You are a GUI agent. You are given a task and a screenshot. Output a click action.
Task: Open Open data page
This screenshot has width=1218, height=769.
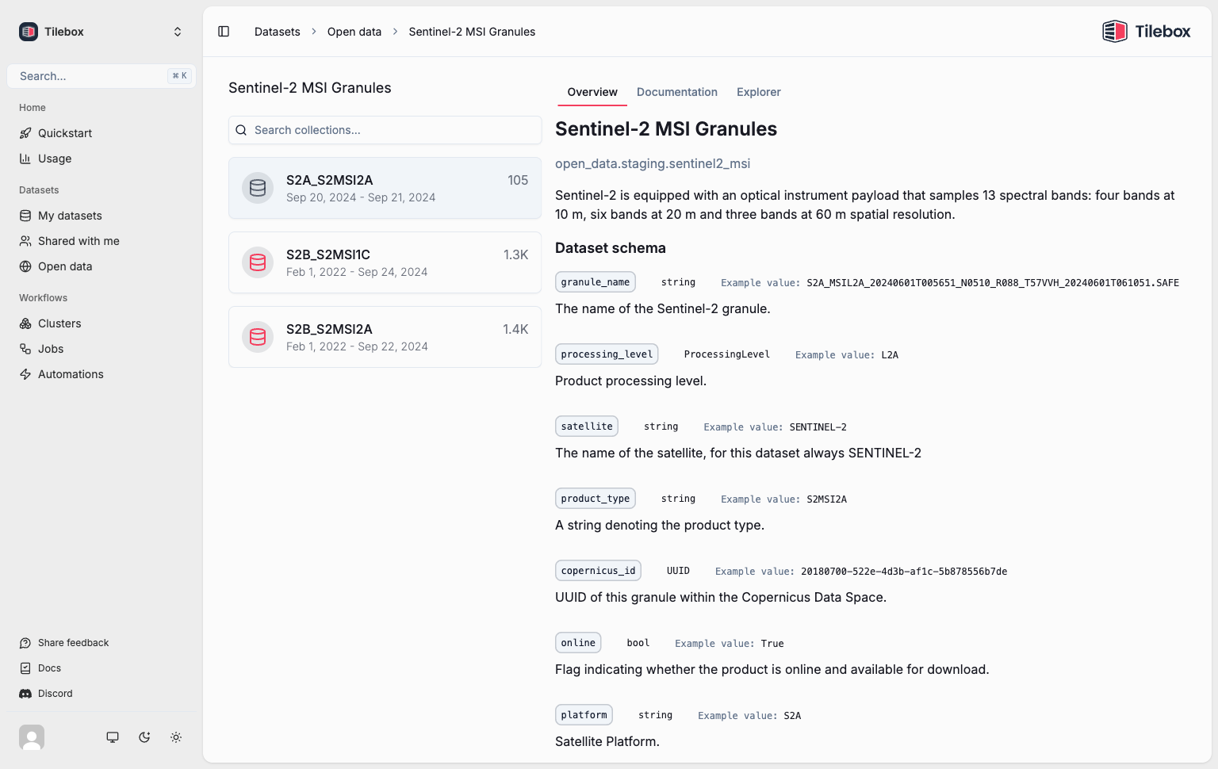(x=65, y=266)
